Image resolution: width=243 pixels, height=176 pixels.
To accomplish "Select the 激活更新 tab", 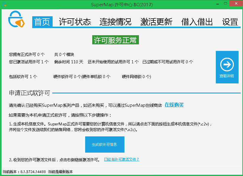I will coord(156,22).
